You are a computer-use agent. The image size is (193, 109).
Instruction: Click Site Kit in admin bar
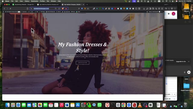click(x=59, y=12)
